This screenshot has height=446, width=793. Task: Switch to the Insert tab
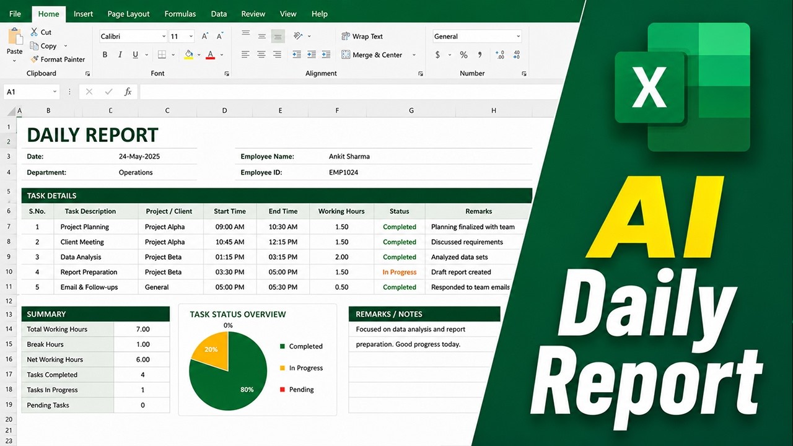coord(84,14)
